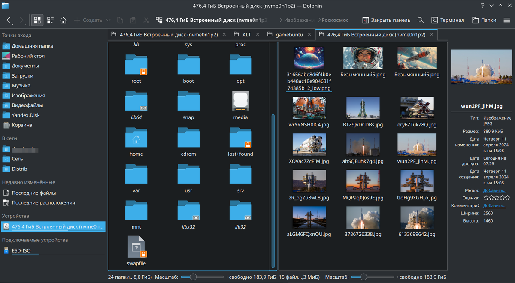Expand the Создать dropdown arrow

[108, 20]
